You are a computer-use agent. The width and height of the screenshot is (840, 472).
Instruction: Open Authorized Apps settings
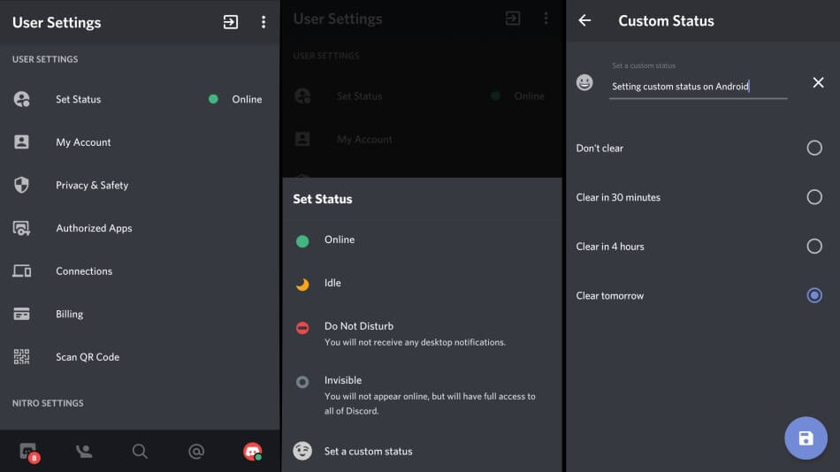coord(140,228)
